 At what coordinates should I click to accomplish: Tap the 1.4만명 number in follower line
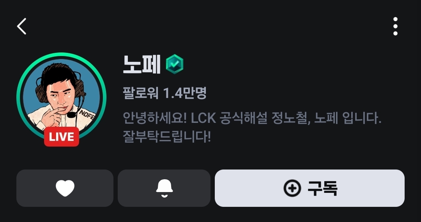(x=185, y=93)
